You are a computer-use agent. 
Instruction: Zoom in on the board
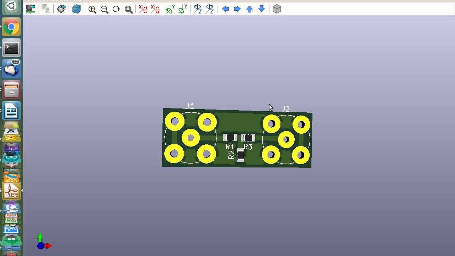[92, 9]
